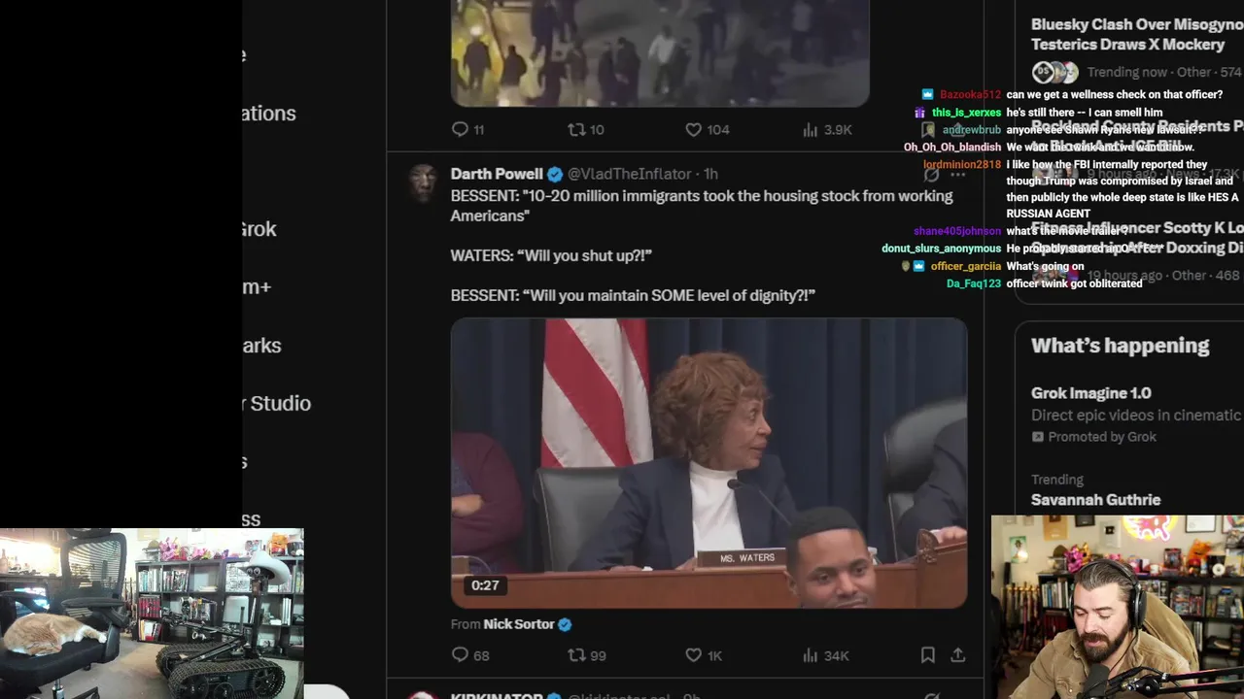The width and height of the screenshot is (1244, 699).
Task: Open the Savannah Guthrie trending topic
Action: [x=1095, y=499]
